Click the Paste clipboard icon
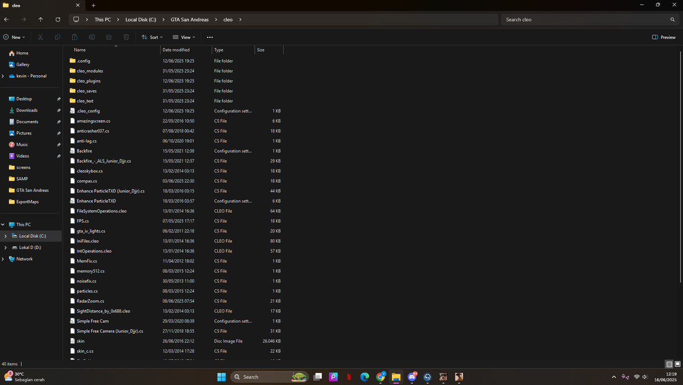The height and width of the screenshot is (385, 683). click(x=75, y=37)
